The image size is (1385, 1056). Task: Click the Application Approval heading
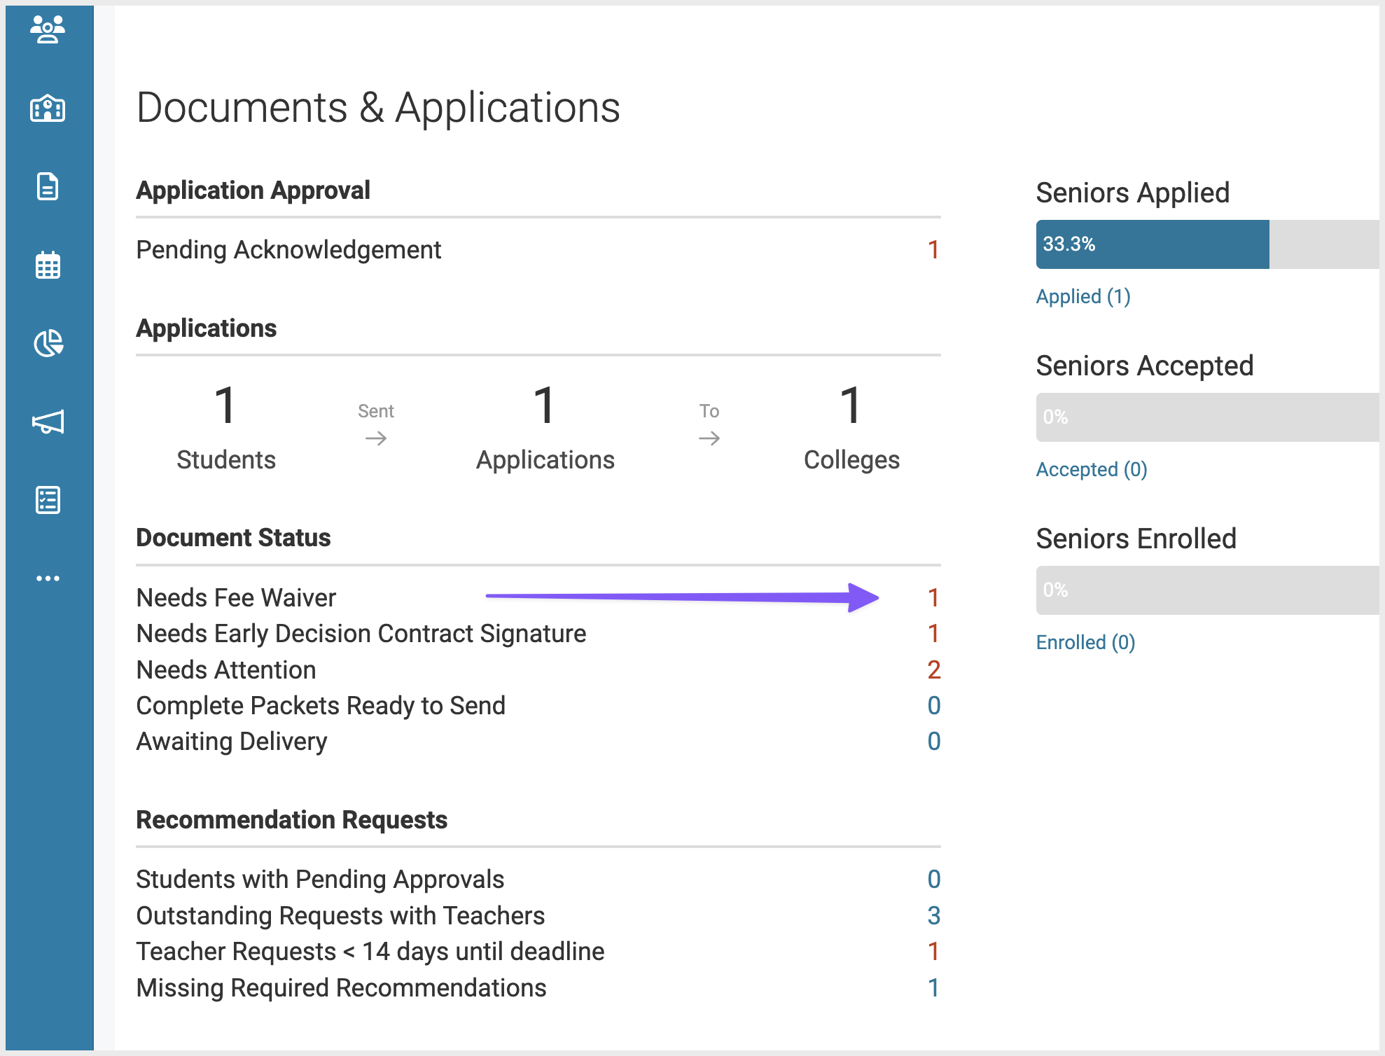253,190
